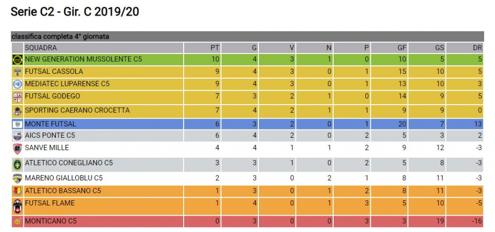Open Mareno Gialloblu C5 team name
495x232 pixels.
point(63,178)
